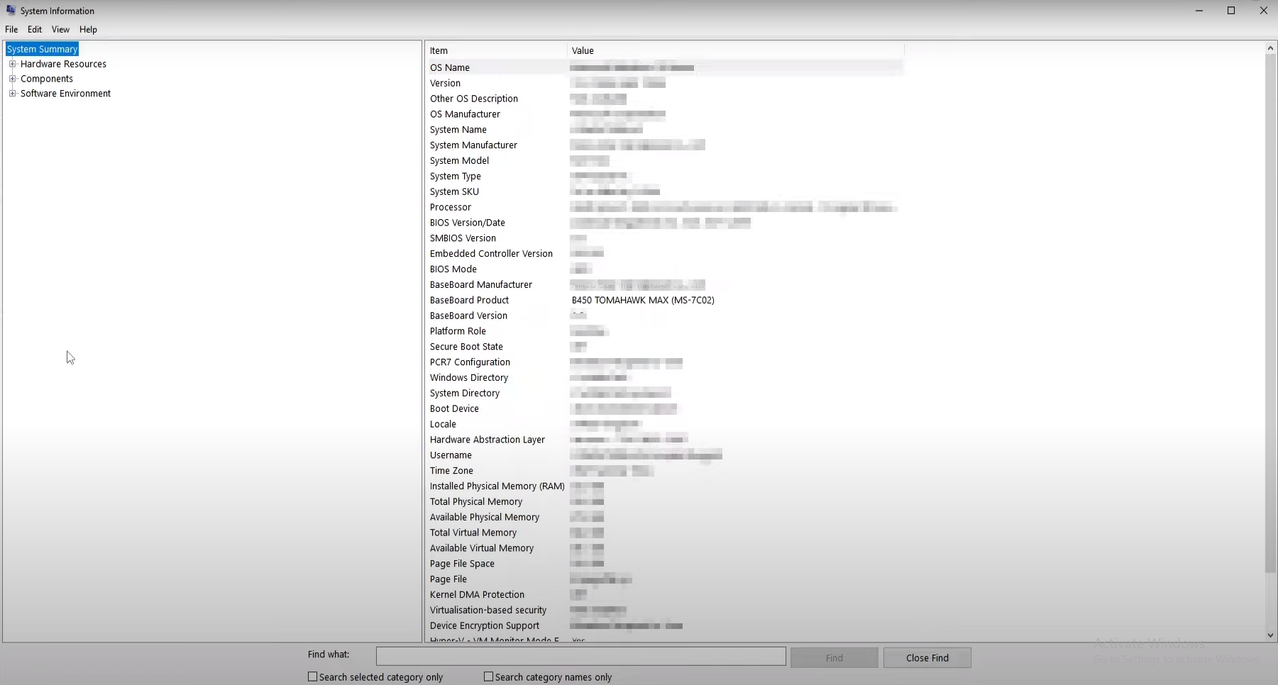This screenshot has width=1278, height=685.
Task: Select the Boot Device row
Action: (665, 409)
